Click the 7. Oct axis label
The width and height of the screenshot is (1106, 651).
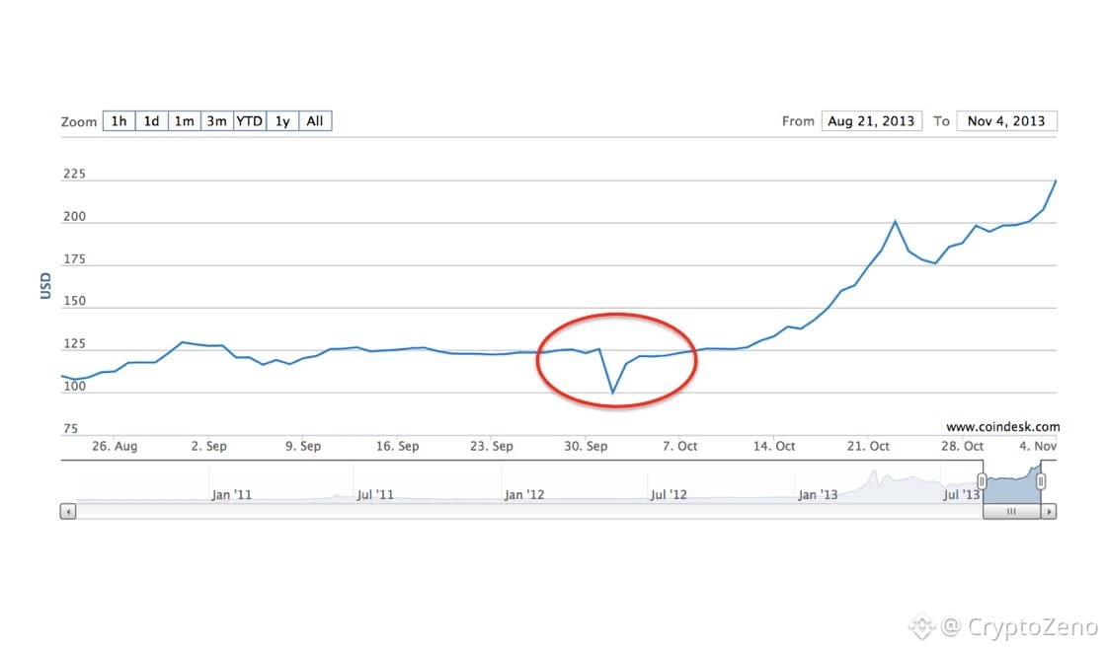point(680,446)
